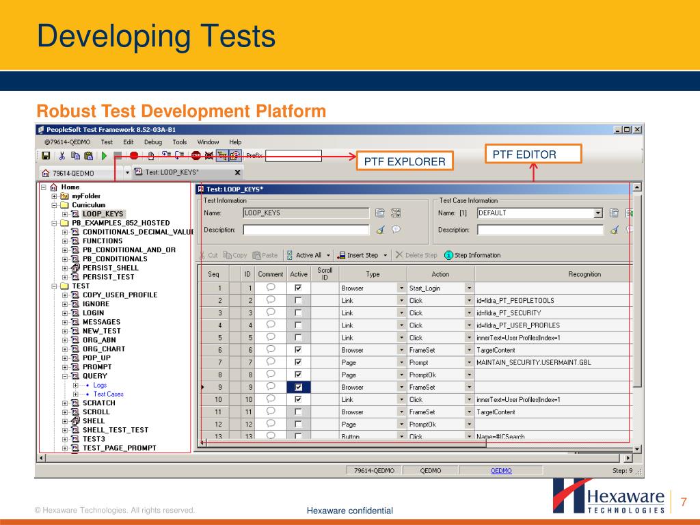Run the test with green play icon
This screenshot has height=525, width=700.
pos(104,155)
